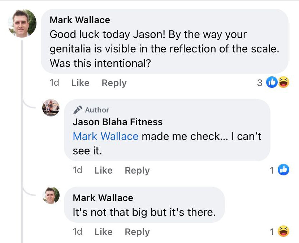Click the blue thumbs-up reaction on first comment
Image resolution: width=299 pixels, height=243 pixels.
coord(272,82)
